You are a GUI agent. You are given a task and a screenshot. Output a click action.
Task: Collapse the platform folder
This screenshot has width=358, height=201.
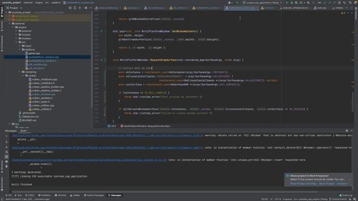[20, 50]
